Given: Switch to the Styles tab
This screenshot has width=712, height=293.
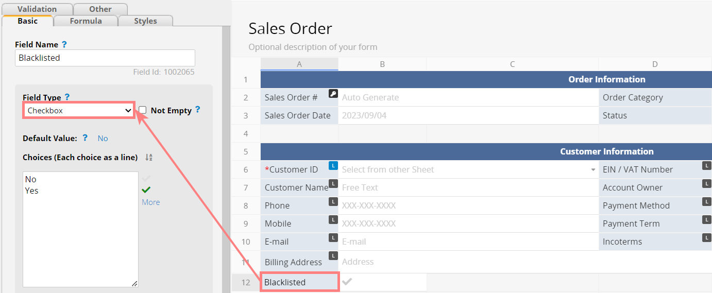Looking at the screenshot, I should click(145, 21).
